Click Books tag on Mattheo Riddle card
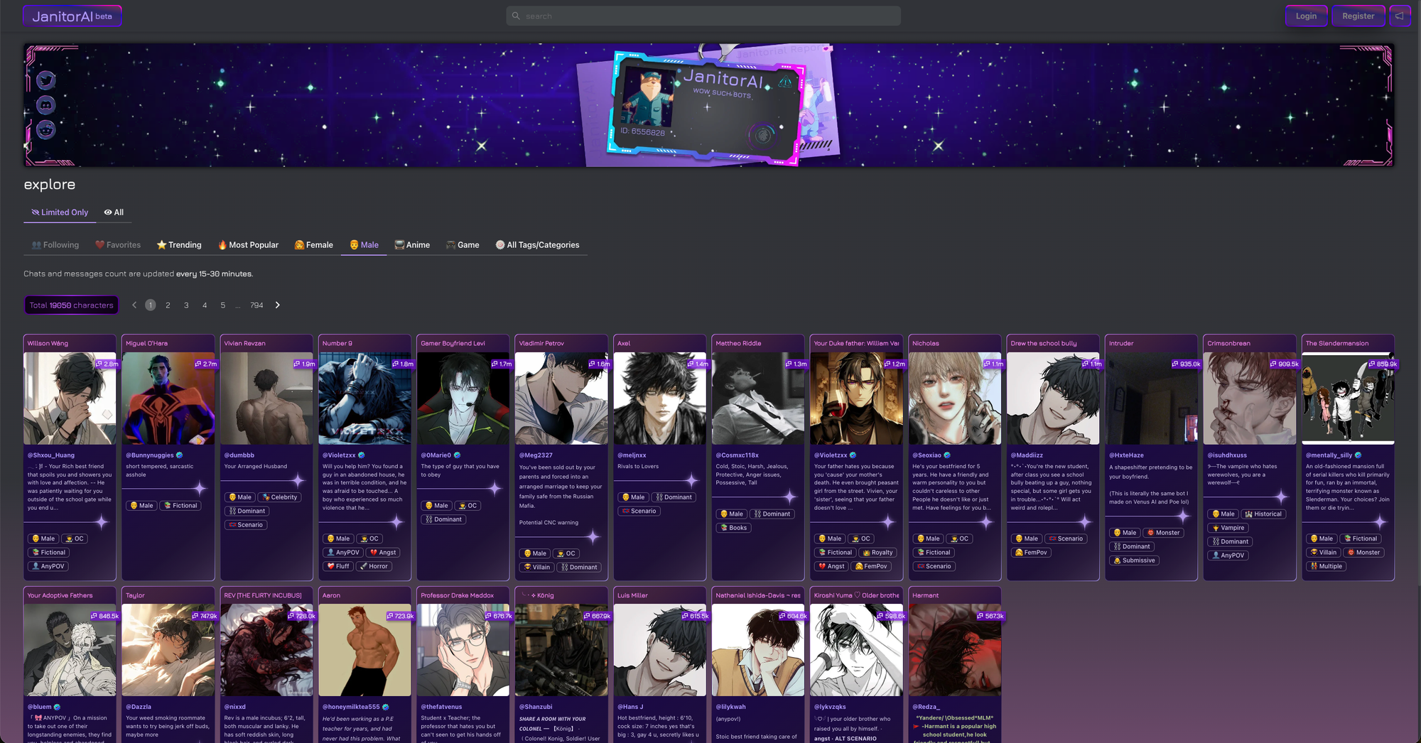This screenshot has height=743, width=1421. 734,528
